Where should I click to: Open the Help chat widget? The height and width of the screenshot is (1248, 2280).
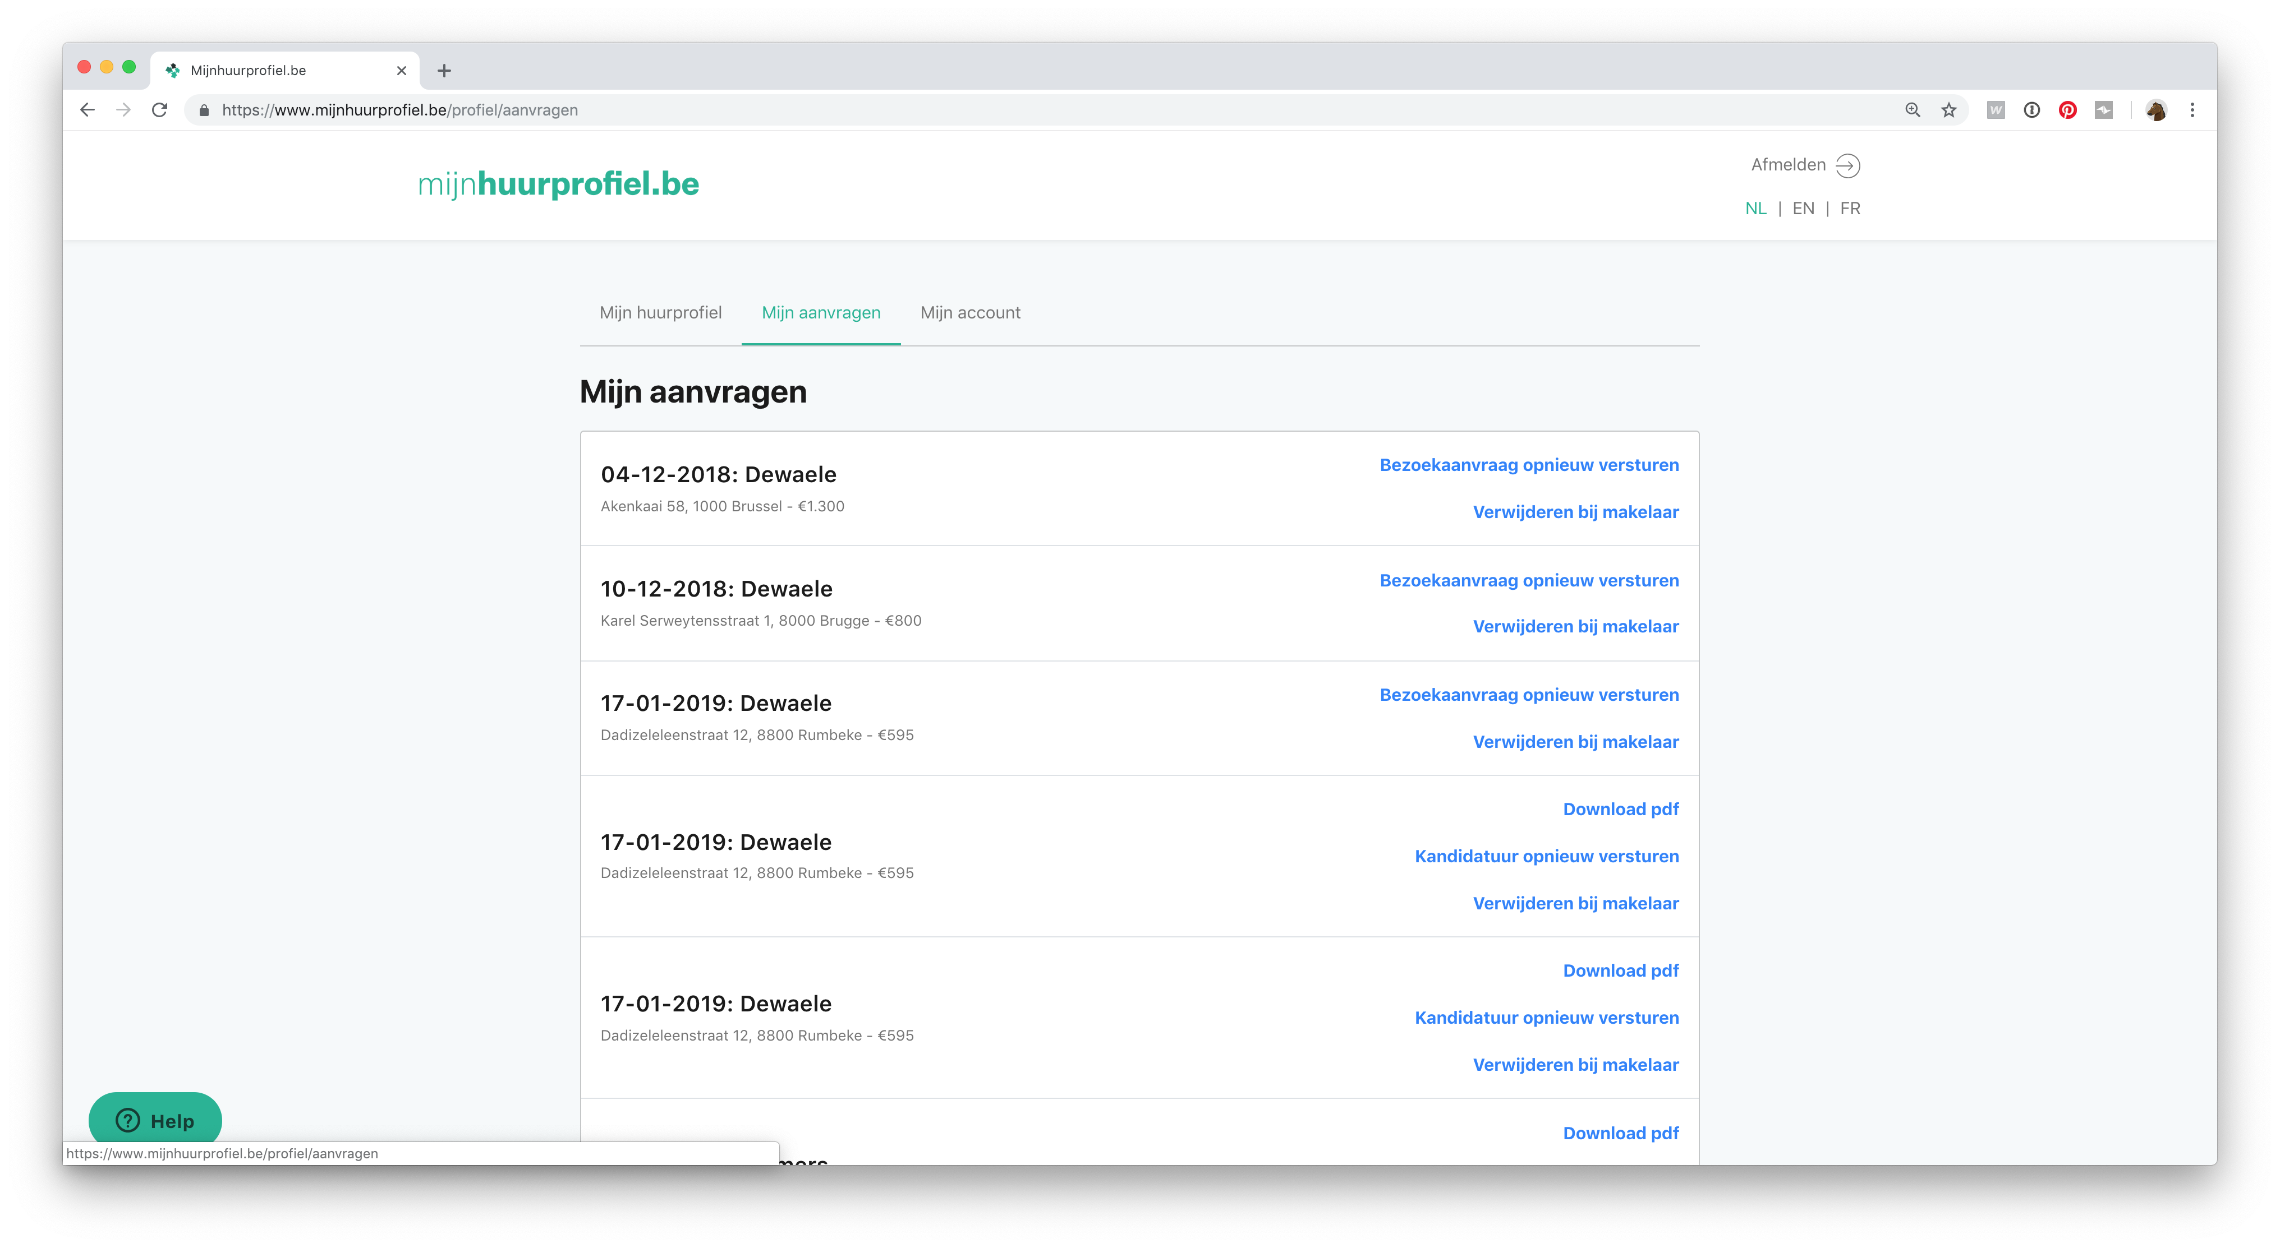click(156, 1120)
